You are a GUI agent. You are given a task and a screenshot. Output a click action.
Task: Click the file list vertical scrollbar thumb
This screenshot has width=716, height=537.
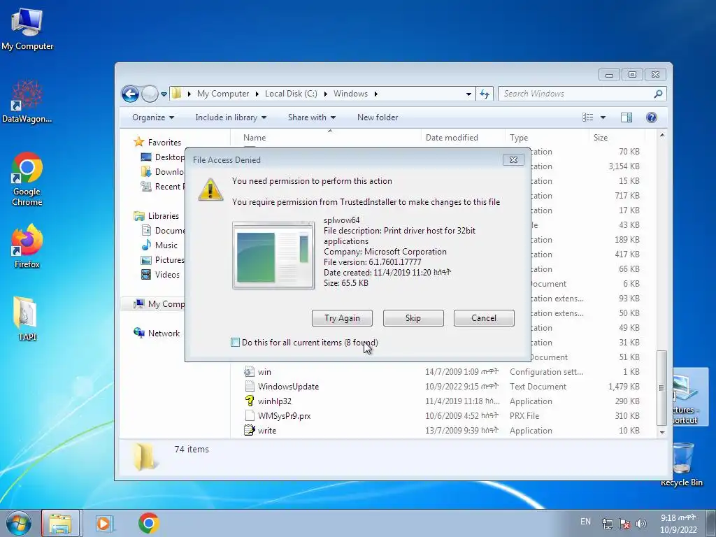pos(661,387)
